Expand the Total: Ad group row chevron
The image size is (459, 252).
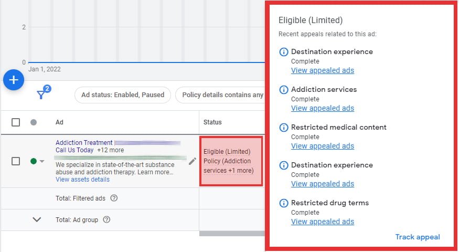click(x=37, y=220)
